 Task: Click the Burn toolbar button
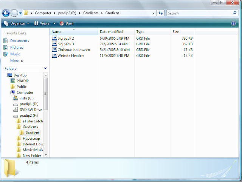tap(67, 23)
